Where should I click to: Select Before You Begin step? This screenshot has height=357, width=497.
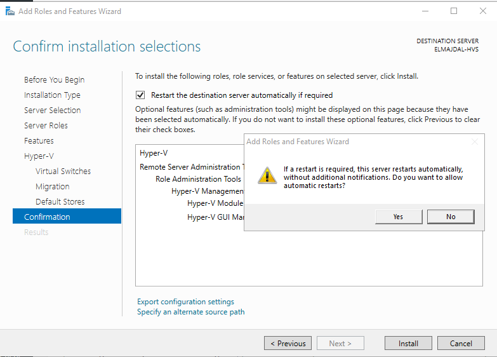click(x=54, y=80)
